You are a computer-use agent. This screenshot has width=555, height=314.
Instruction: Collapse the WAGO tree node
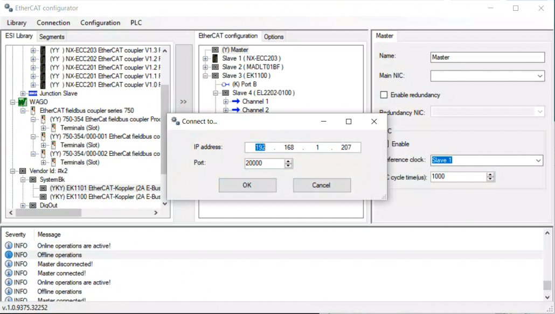click(x=12, y=102)
